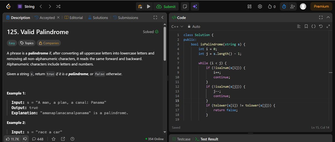The height and width of the screenshot is (142, 335).
Task: Open the debugger bug icon
Action: coord(140,6)
